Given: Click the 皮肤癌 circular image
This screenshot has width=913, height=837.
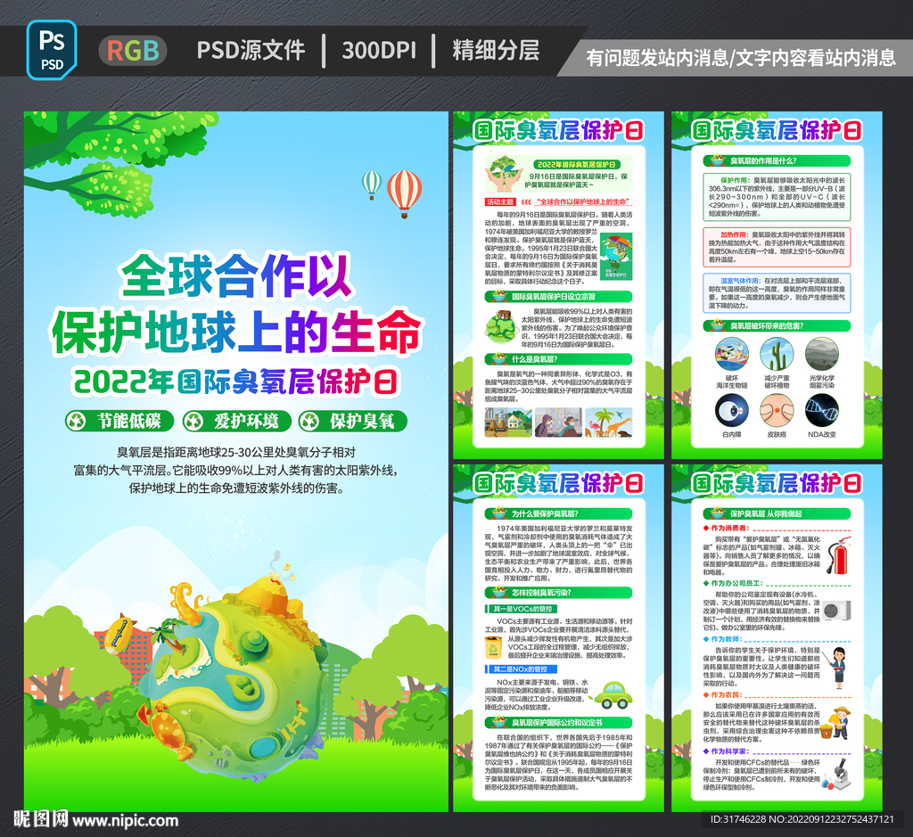Looking at the screenshot, I should tap(777, 410).
